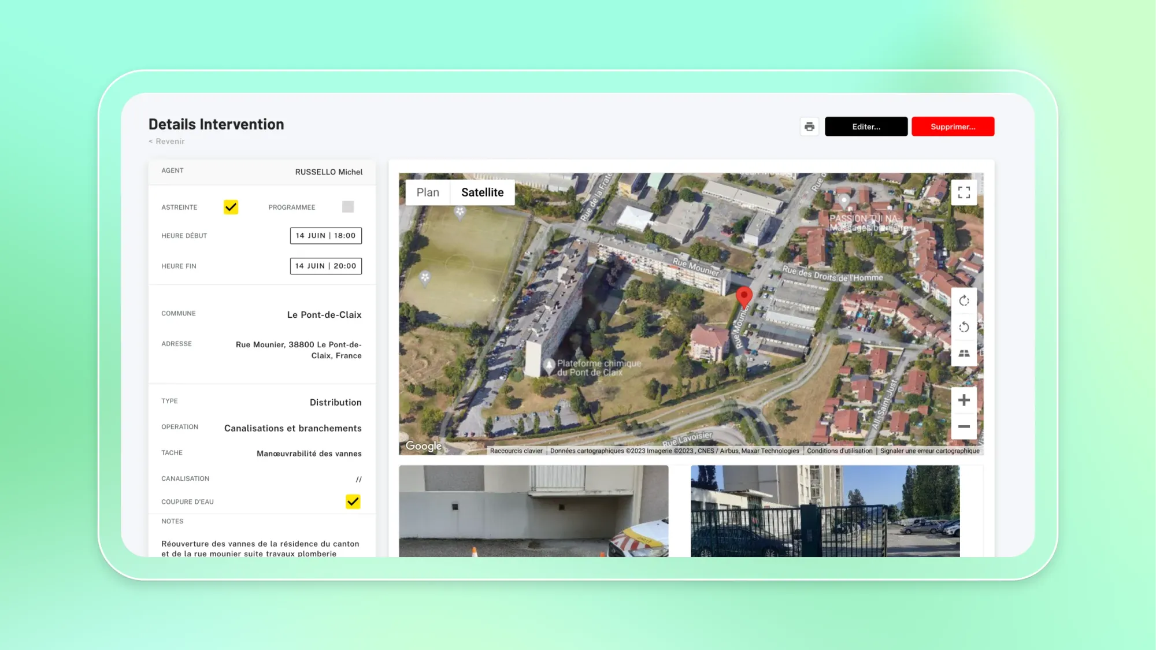Zoom in on the satellite map
The width and height of the screenshot is (1156, 650).
(x=964, y=399)
